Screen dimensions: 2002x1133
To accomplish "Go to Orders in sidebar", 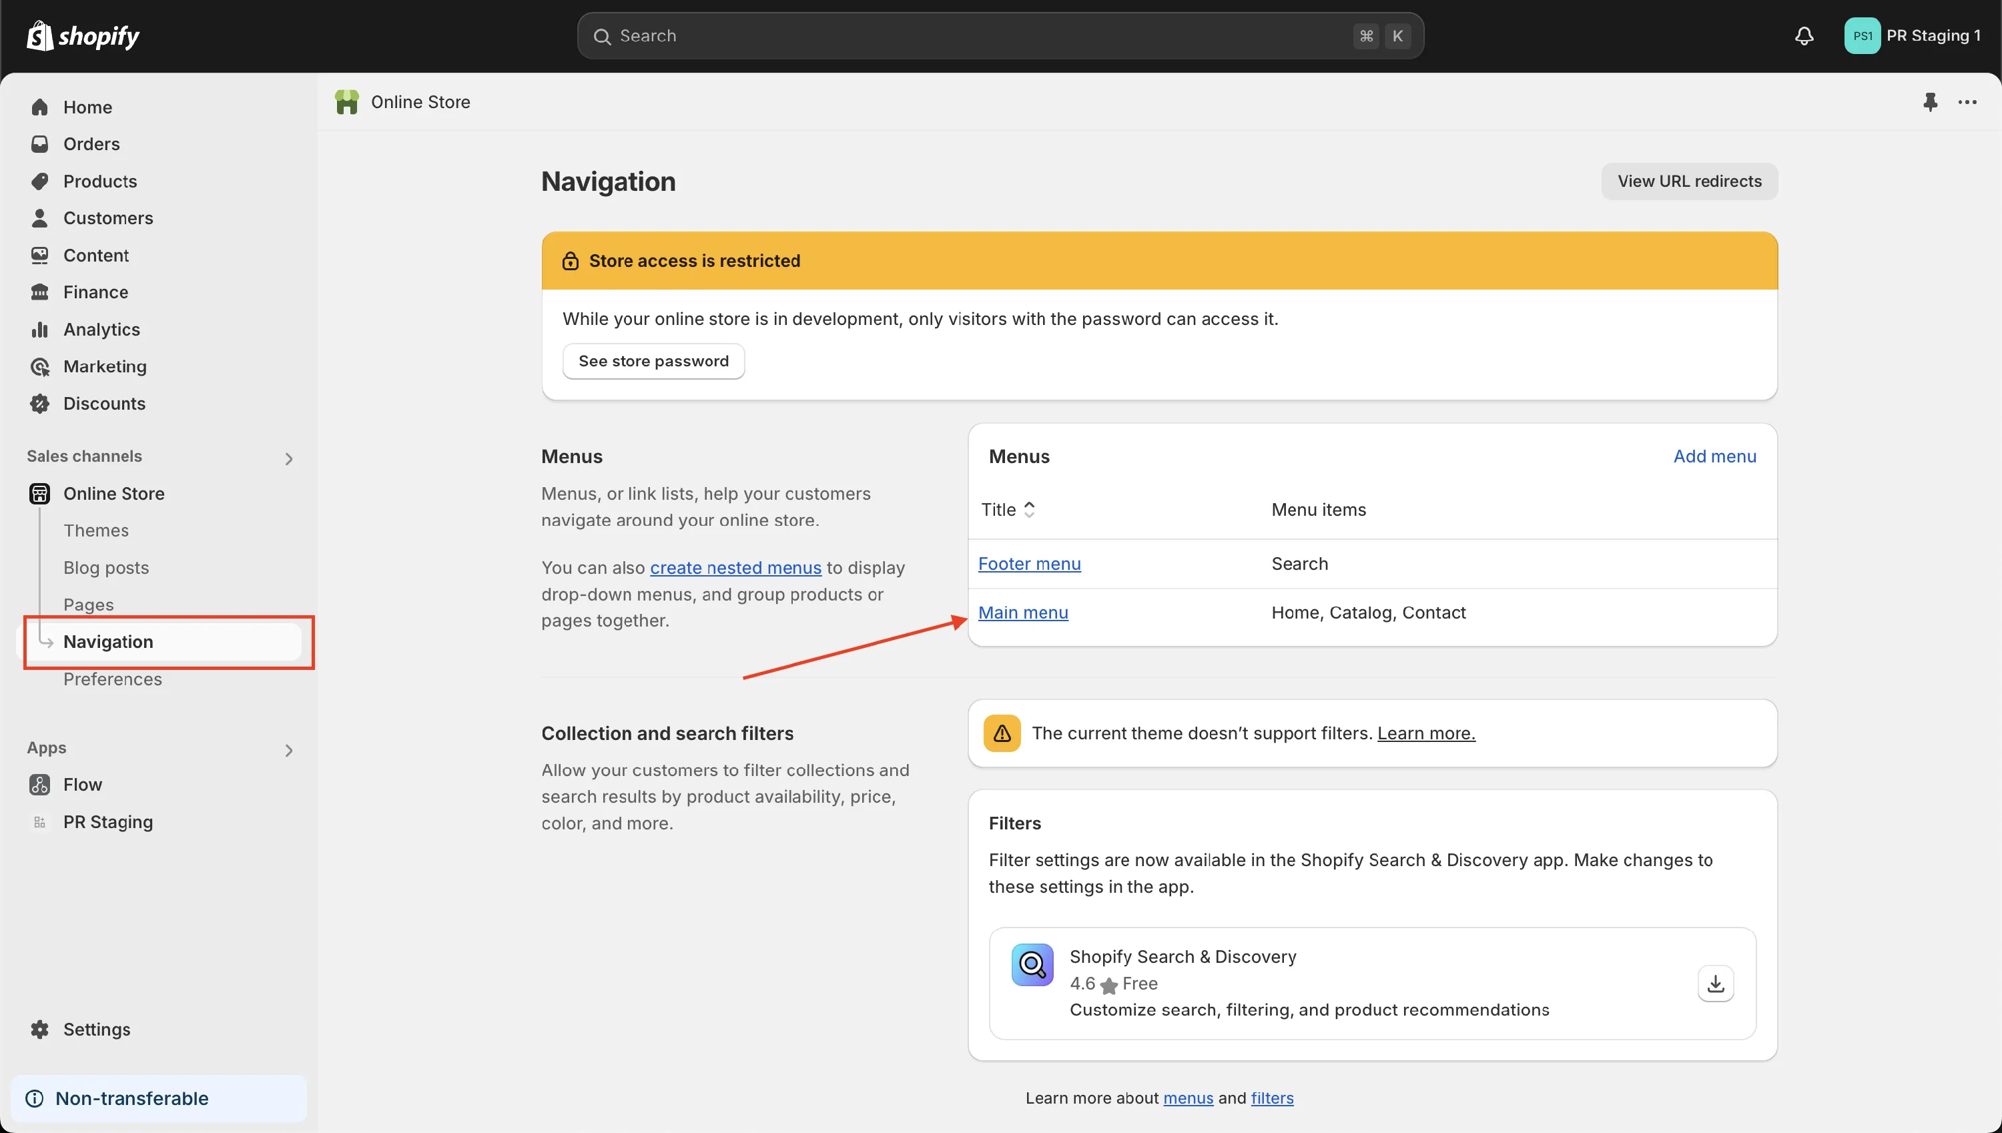I will pyautogui.click(x=91, y=144).
